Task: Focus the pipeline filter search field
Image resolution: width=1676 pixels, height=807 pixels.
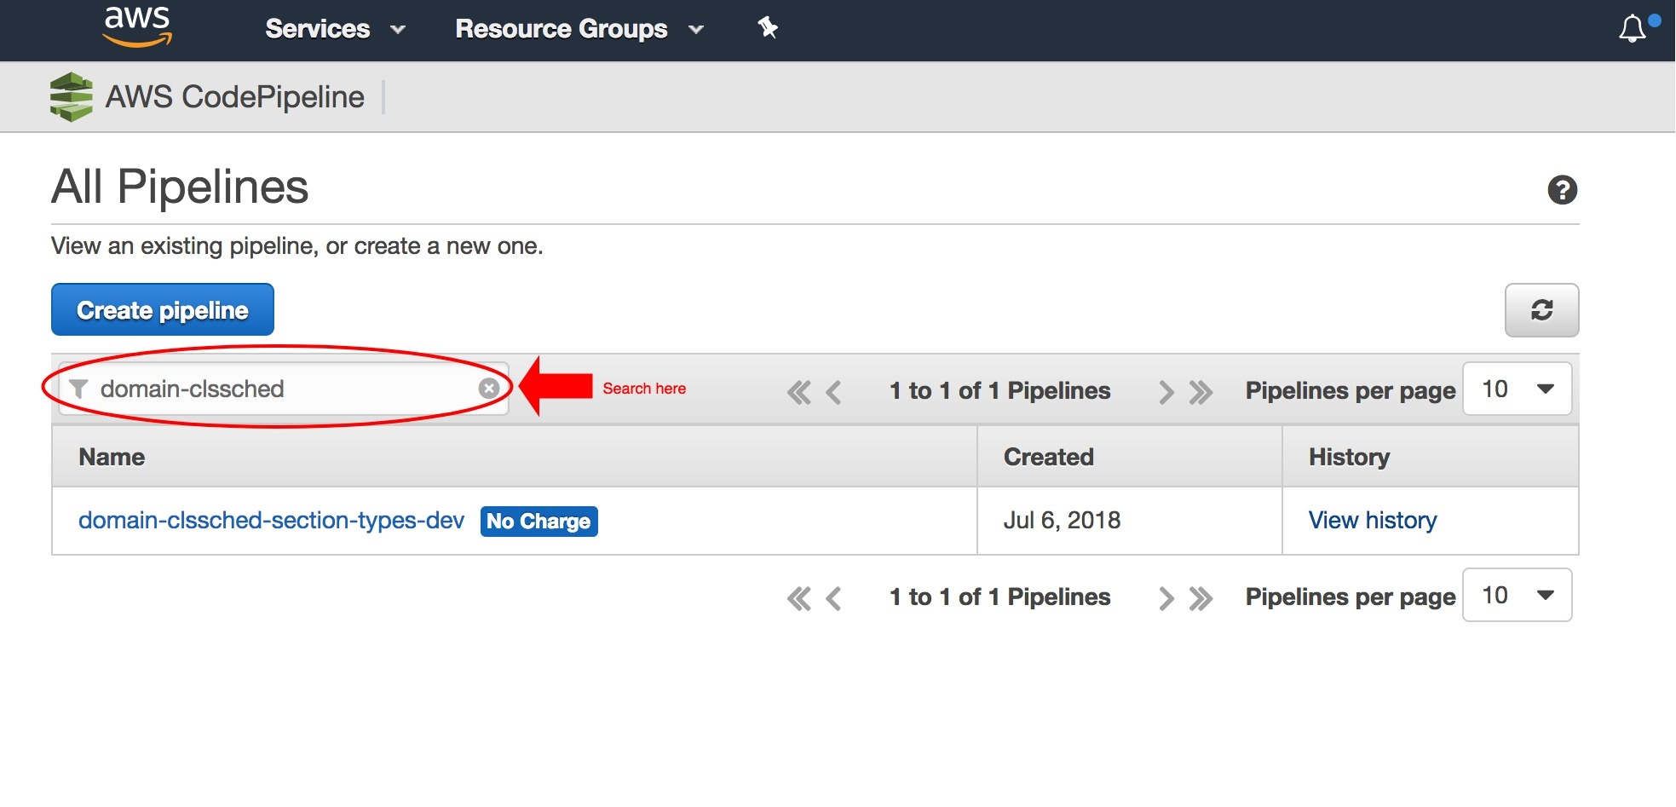Action: pyautogui.click(x=284, y=389)
